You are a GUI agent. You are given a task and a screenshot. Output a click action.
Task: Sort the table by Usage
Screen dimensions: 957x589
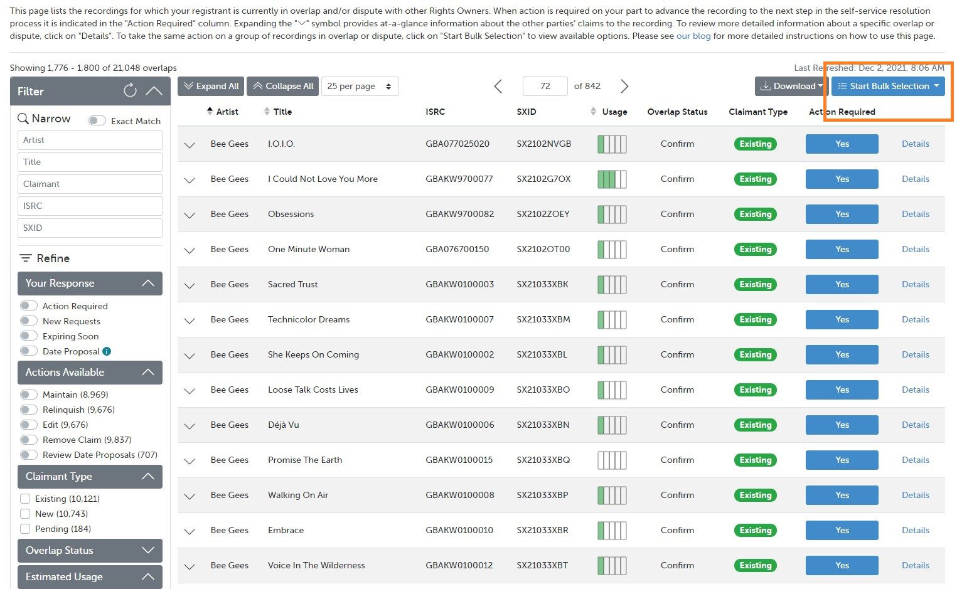click(609, 112)
